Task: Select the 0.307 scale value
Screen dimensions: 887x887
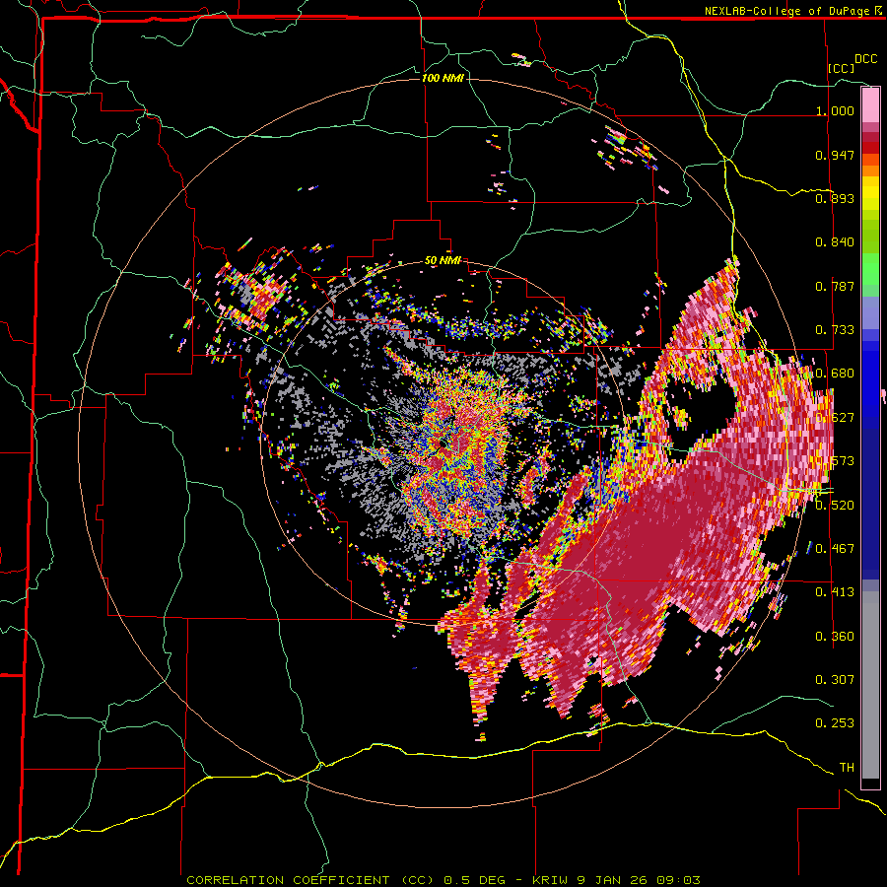Action: point(835,680)
